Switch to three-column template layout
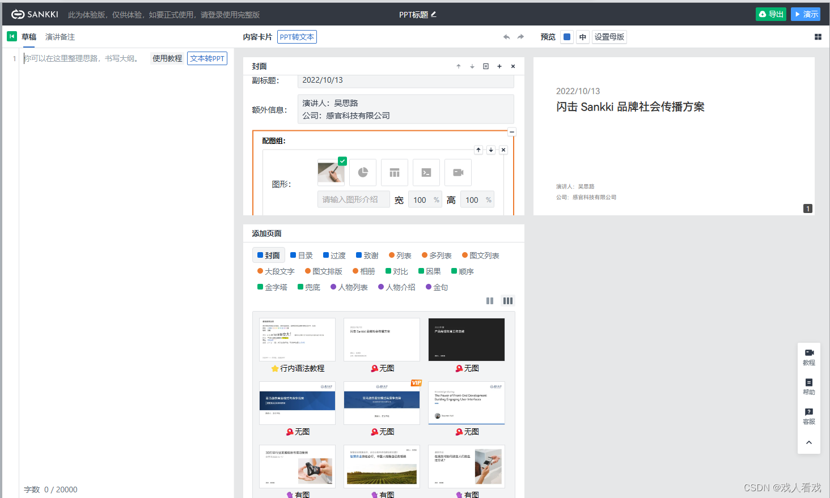 (508, 301)
